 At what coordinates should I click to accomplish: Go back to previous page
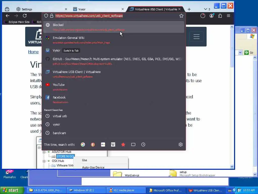(x=8, y=16)
